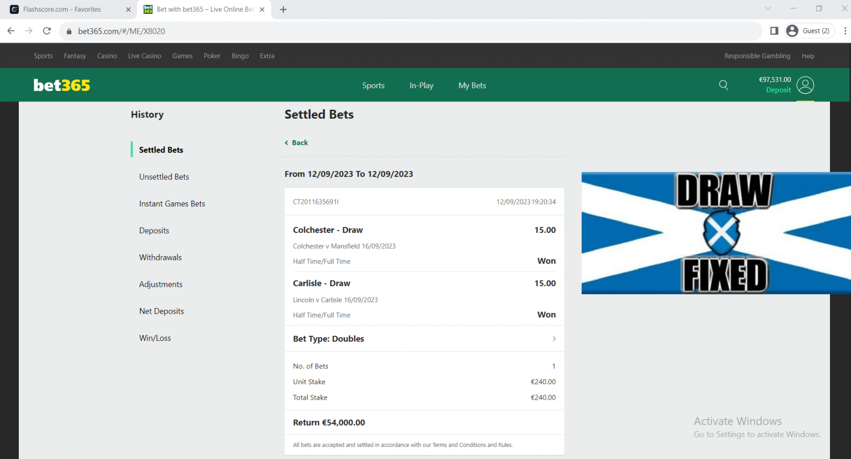Select Net Deposits in sidebar

click(161, 311)
